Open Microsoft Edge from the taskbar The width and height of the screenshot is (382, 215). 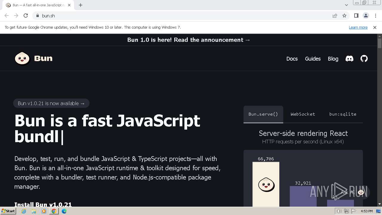[x=64, y=211]
